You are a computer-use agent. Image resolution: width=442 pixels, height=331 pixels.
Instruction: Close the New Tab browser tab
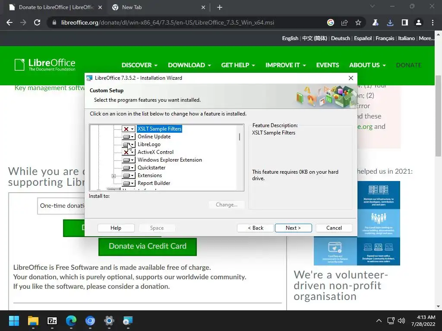coord(203,8)
